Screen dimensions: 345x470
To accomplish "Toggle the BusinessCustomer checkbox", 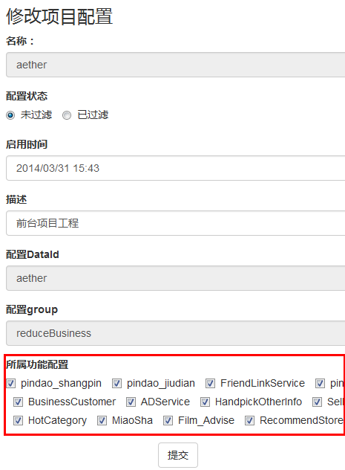I will [19, 402].
